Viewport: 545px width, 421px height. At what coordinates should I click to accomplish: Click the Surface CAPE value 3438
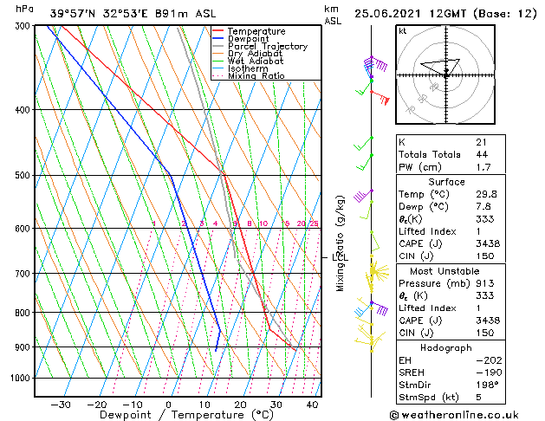click(488, 243)
